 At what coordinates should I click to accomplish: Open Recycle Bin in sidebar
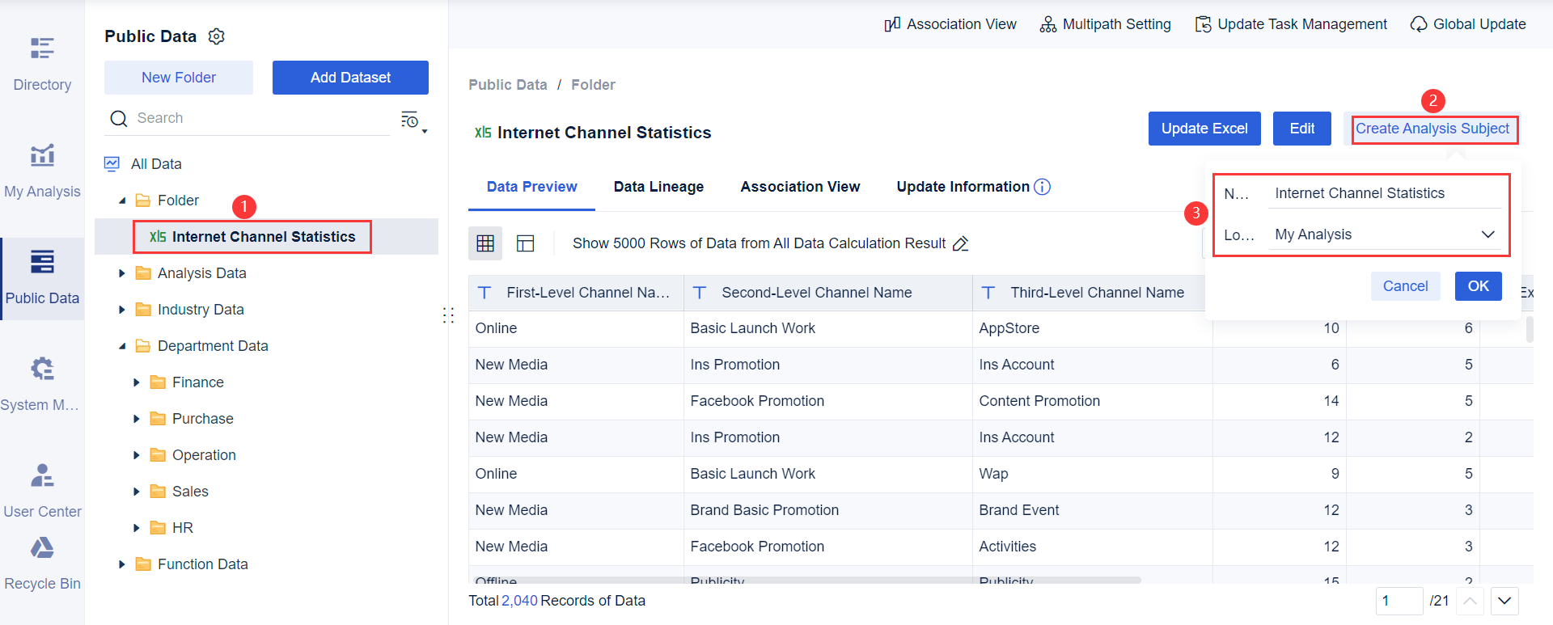point(42,563)
